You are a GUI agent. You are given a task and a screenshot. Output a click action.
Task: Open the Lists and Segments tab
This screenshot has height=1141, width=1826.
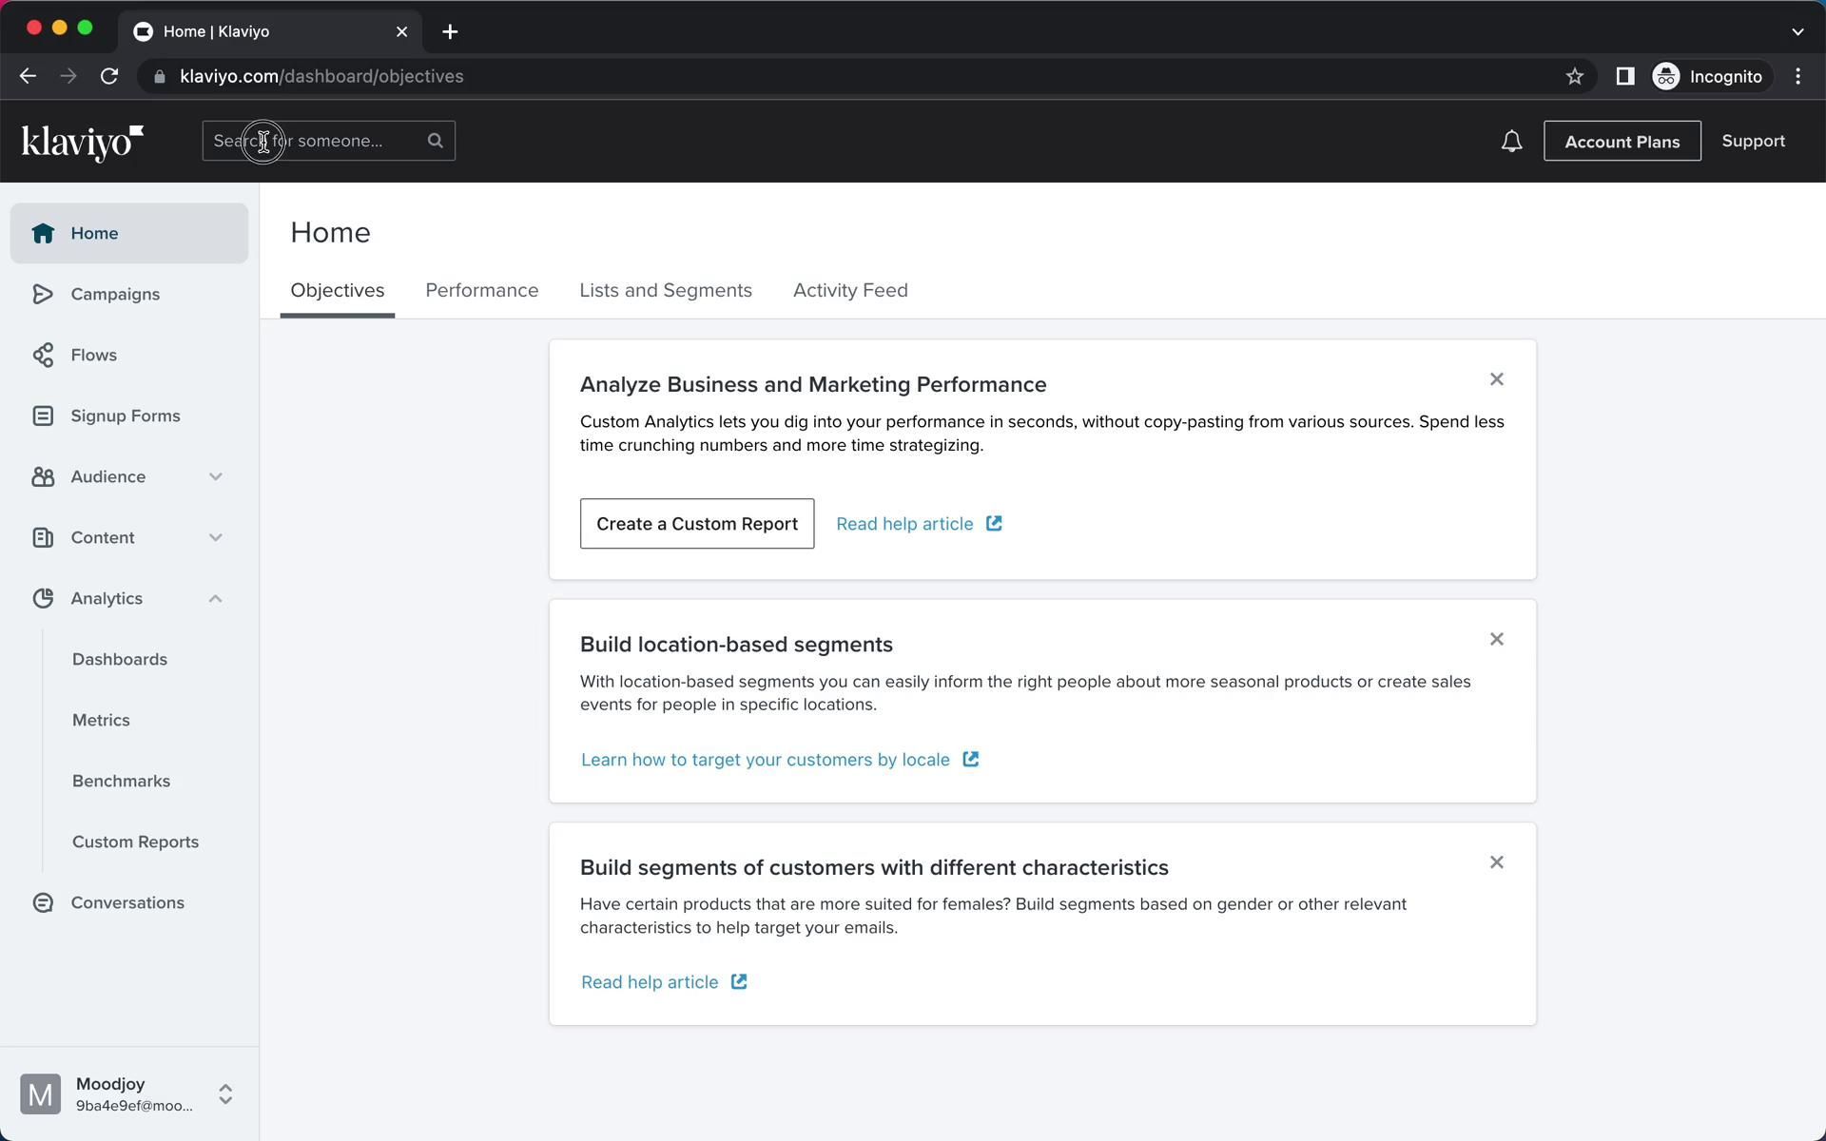click(x=665, y=290)
